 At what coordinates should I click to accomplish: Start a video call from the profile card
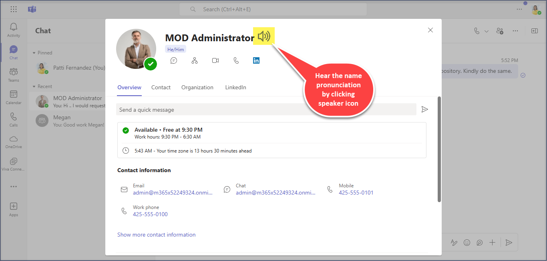coord(215,60)
